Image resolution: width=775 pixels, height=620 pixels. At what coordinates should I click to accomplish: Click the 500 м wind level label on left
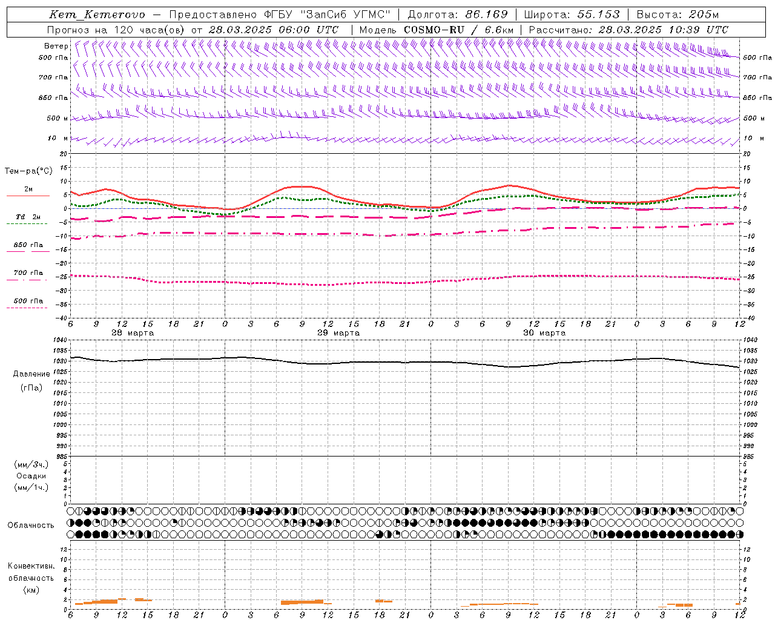tap(58, 118)
